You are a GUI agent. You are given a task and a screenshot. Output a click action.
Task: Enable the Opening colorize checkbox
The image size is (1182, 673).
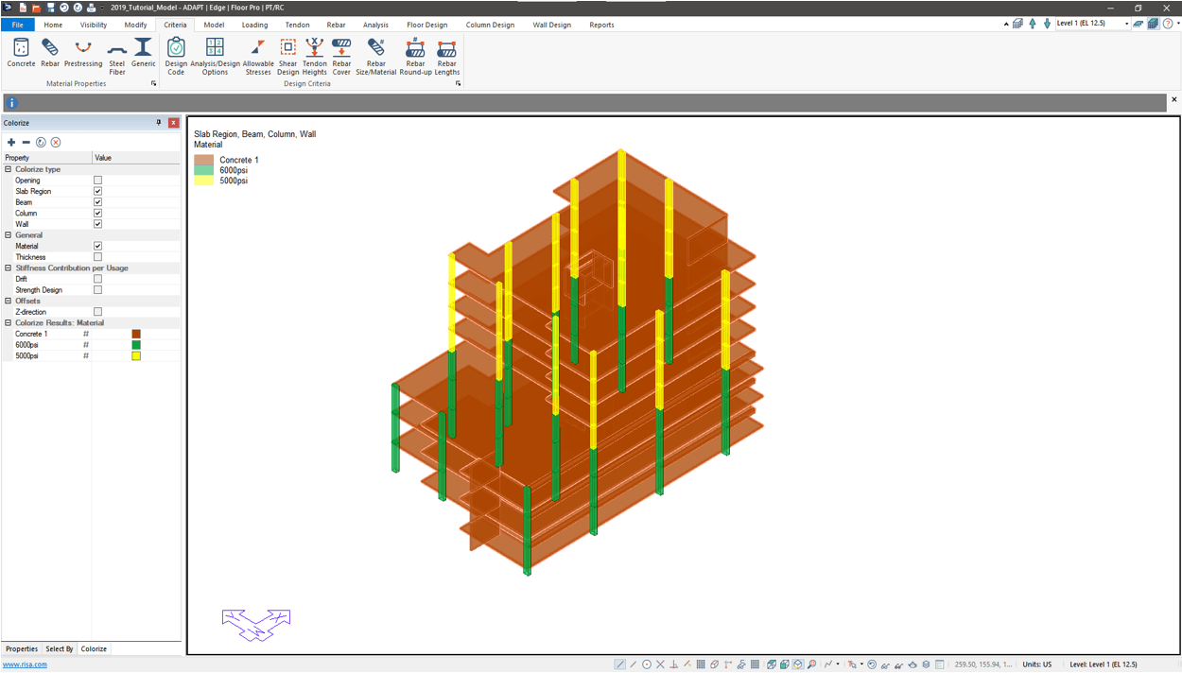tap(97, 181)
